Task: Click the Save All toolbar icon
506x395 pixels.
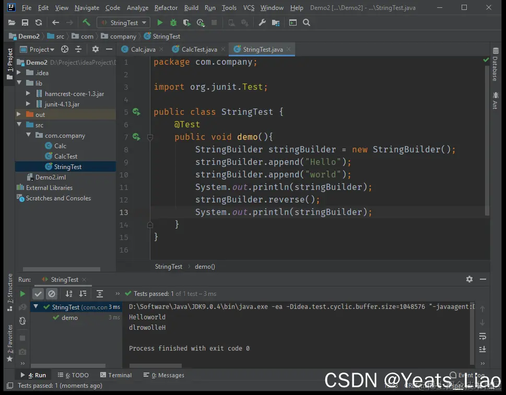Action: [x=25, y=22]
